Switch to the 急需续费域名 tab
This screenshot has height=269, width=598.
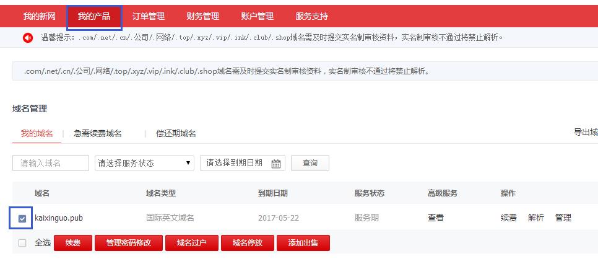click(x=98, y=133)
